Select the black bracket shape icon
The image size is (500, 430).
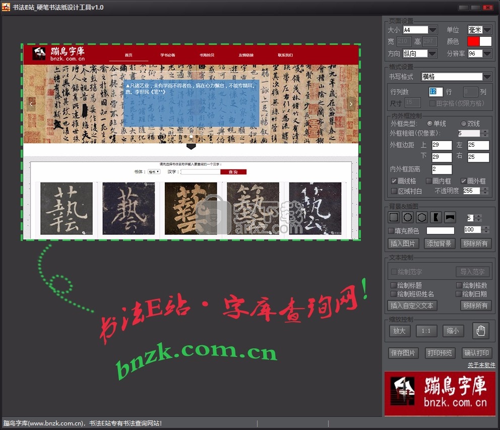coord(435,218)
